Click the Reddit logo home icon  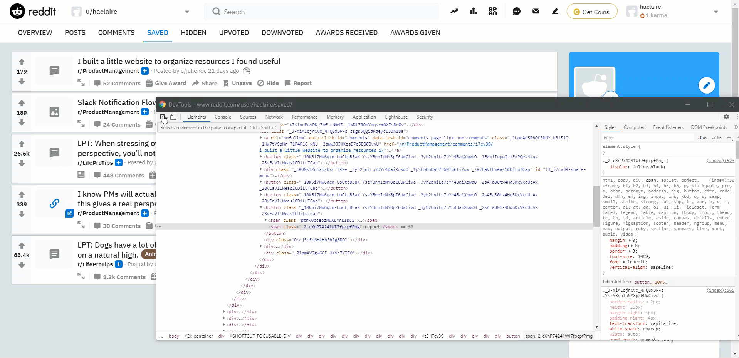coord(17,12)
